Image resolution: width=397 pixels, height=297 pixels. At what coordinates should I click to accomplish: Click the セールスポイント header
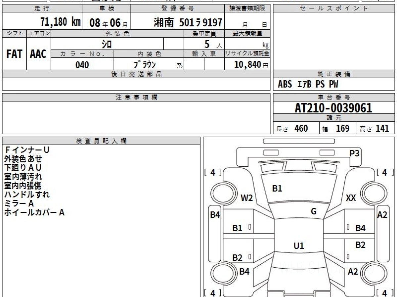pyautogui.click(x=334, y=9)
